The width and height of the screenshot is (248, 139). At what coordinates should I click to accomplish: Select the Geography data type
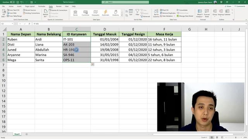(x=95, y=13)
